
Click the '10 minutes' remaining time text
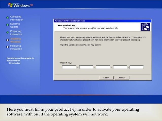tap(14, 63)
